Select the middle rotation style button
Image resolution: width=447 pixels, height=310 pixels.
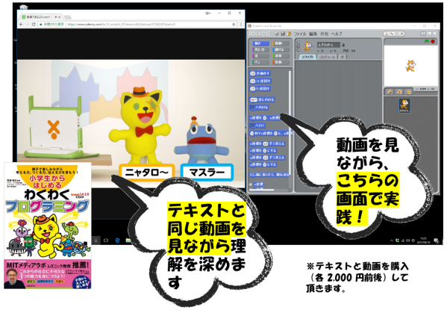[x=298, y=46]
